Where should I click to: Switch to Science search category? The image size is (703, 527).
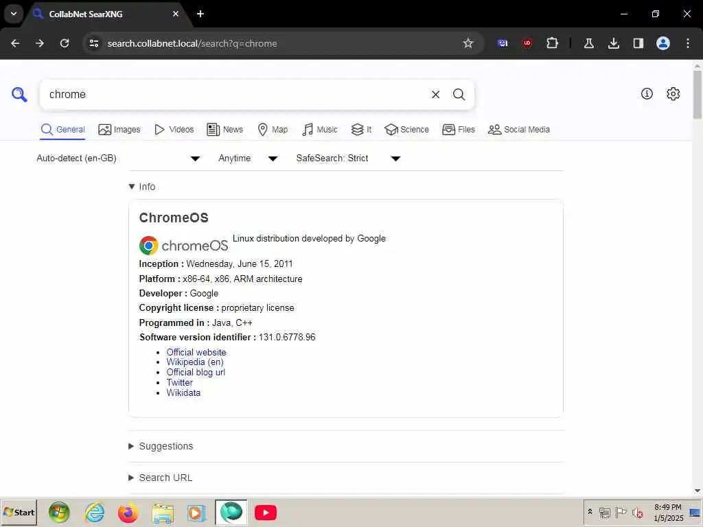(406, 130)
